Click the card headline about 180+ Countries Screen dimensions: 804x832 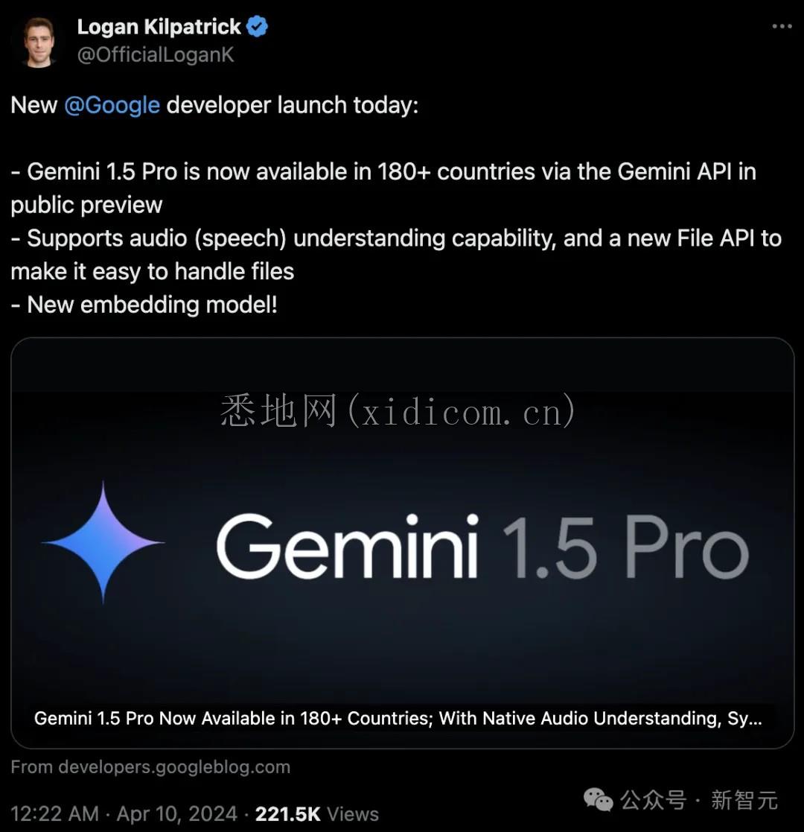click(x=398, y=718)
